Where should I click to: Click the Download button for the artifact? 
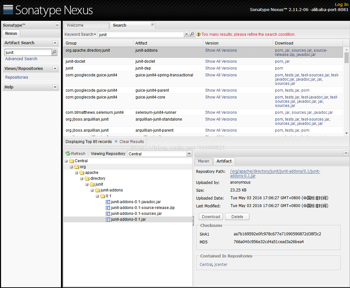(x=211, y=216)
